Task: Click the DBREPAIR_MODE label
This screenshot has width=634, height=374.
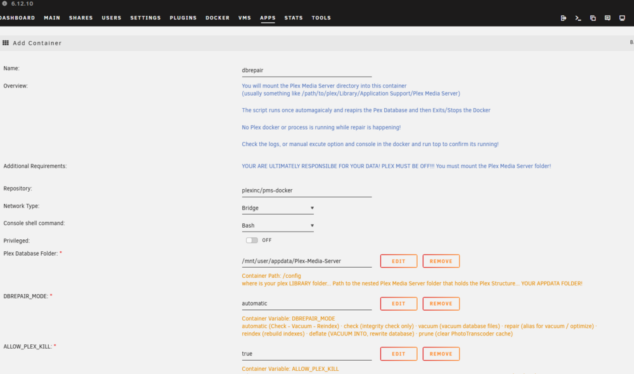Action: click(25, 296)
